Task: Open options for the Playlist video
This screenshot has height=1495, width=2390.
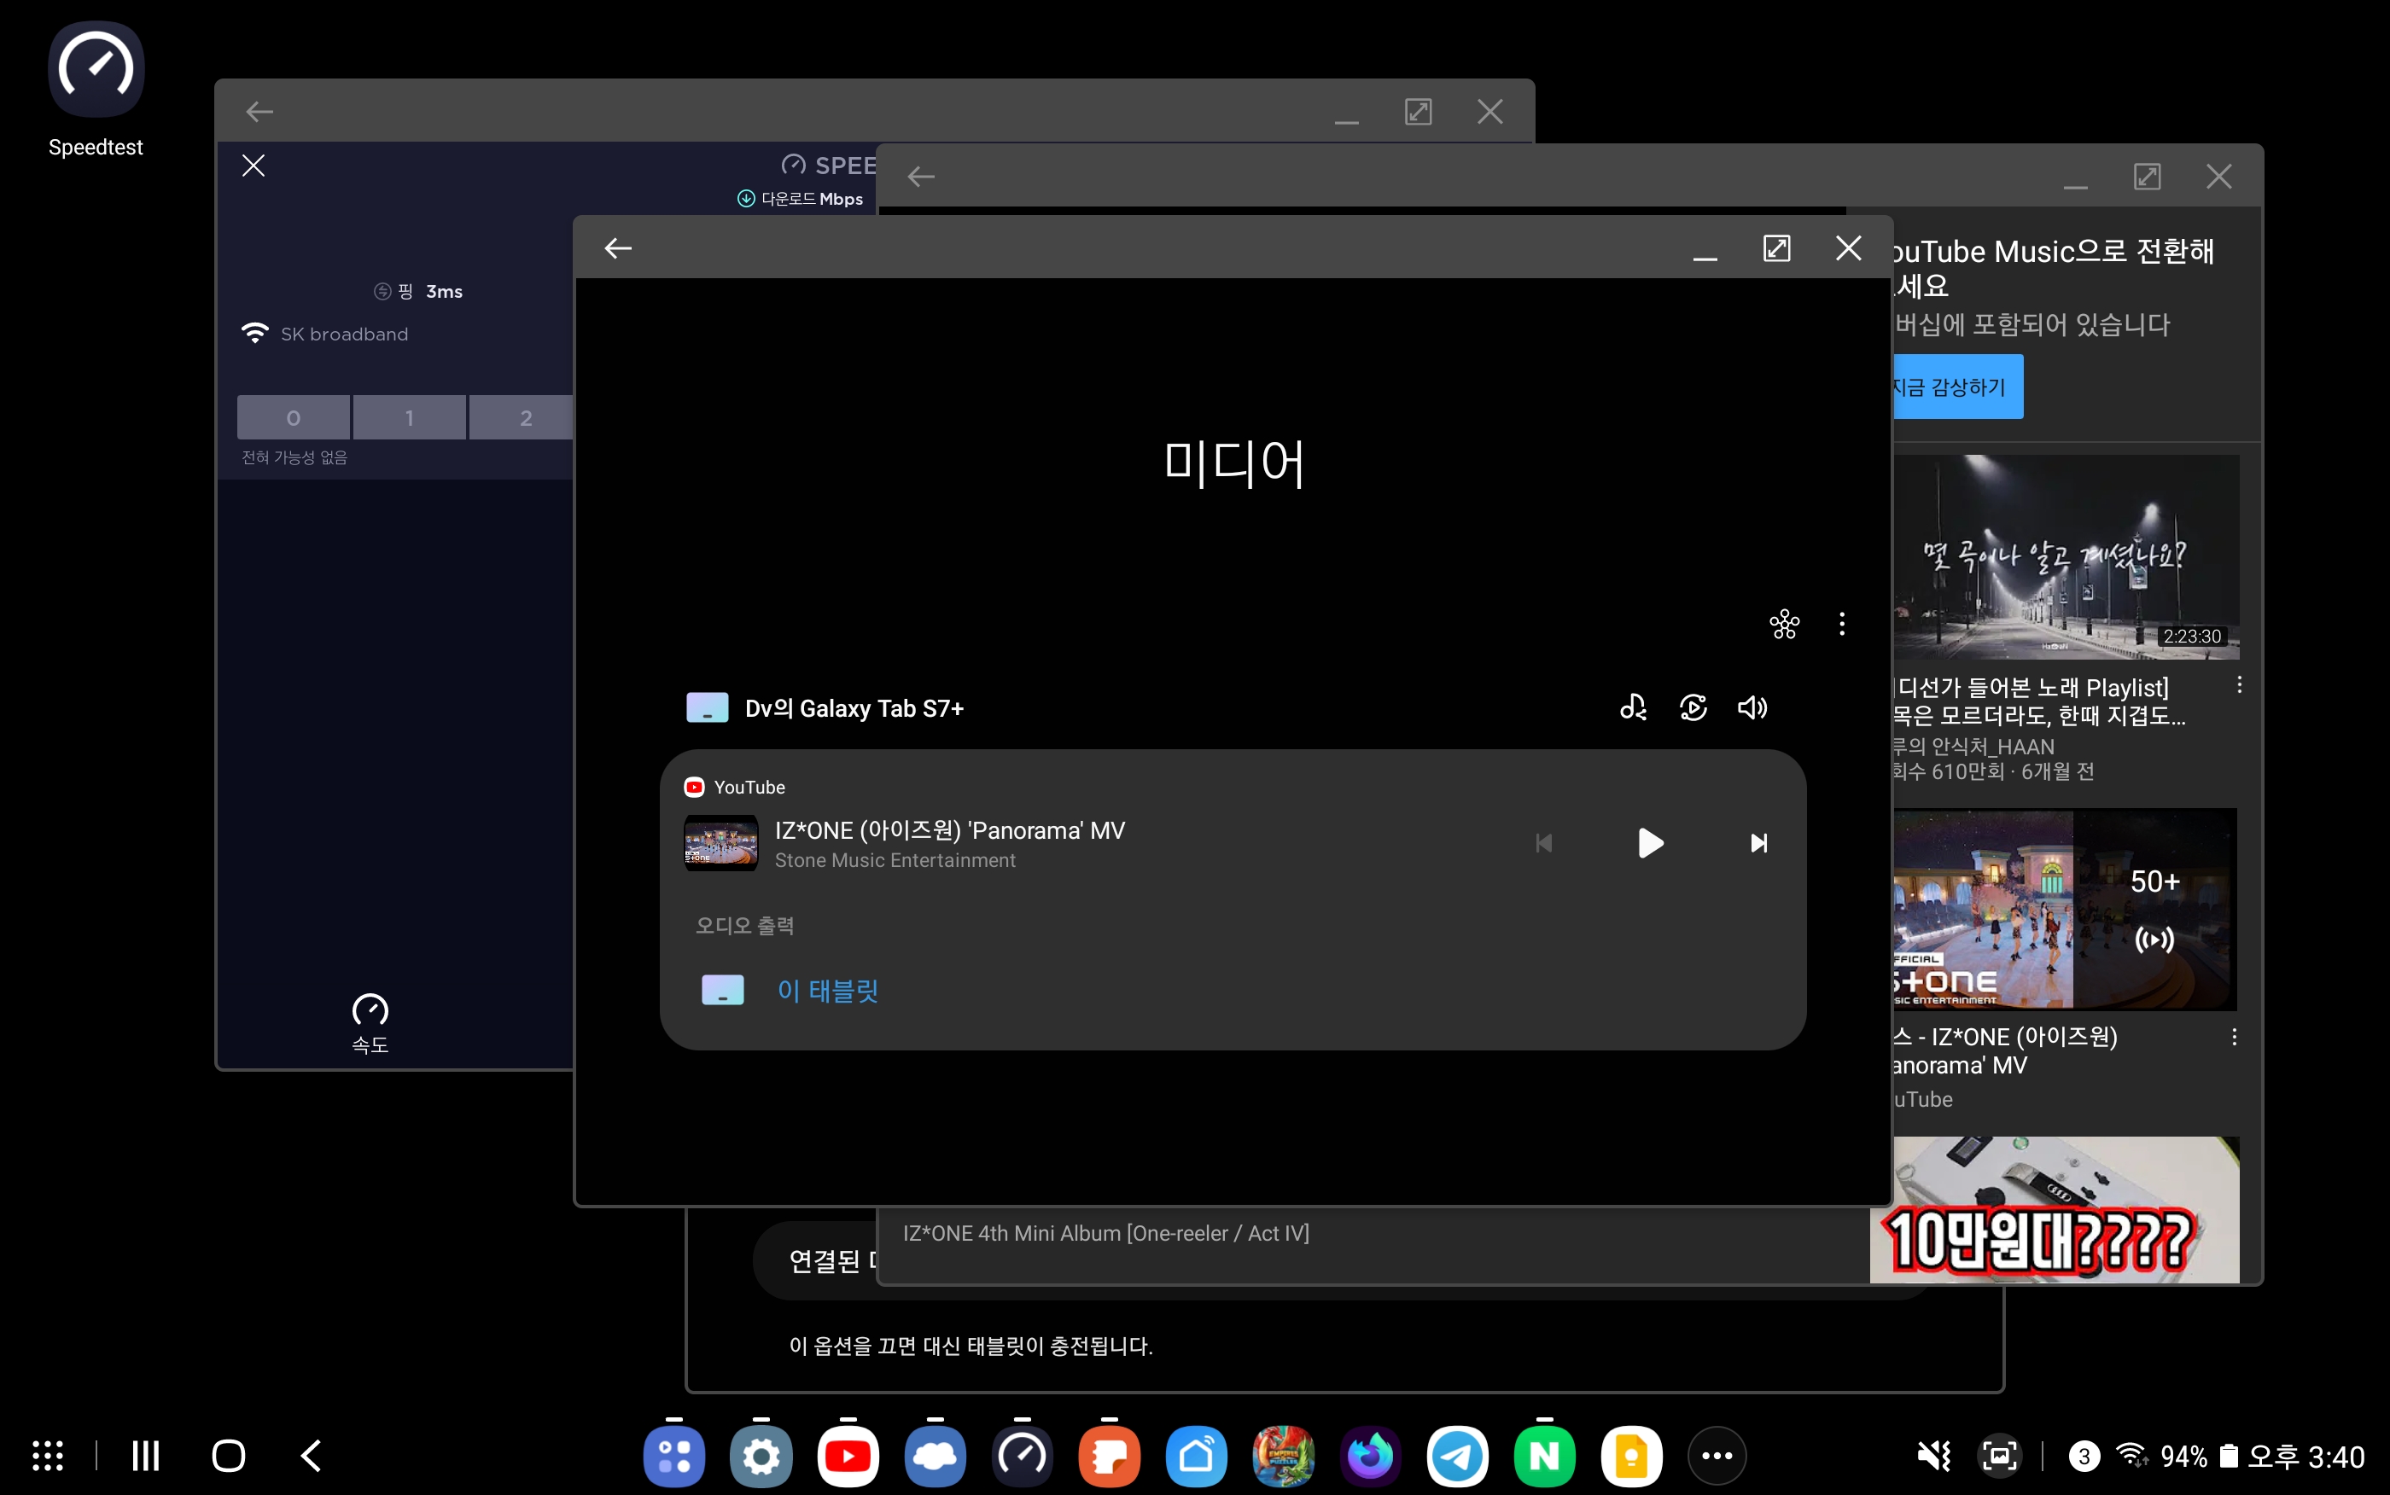Action: tap(2239, 685)
